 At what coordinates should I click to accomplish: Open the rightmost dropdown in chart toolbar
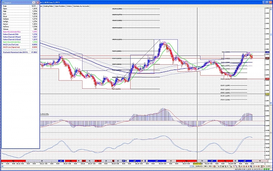[x=268, y=166]
